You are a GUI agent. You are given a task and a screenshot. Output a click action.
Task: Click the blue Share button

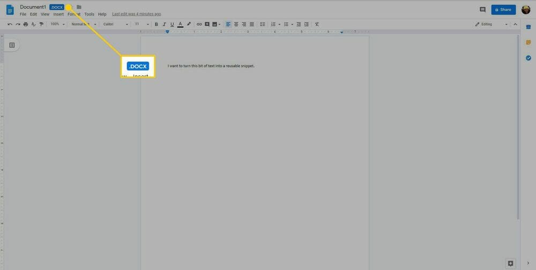(x=503, y=10)
